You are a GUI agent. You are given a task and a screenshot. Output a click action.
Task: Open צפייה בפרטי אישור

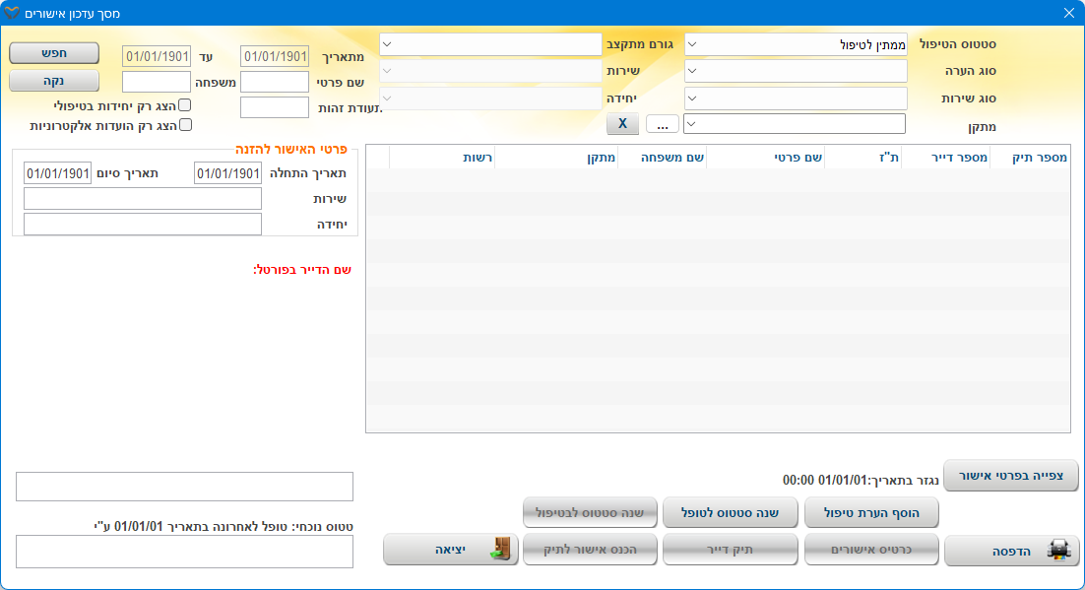pyautogui.click(x=1011, y=475)
